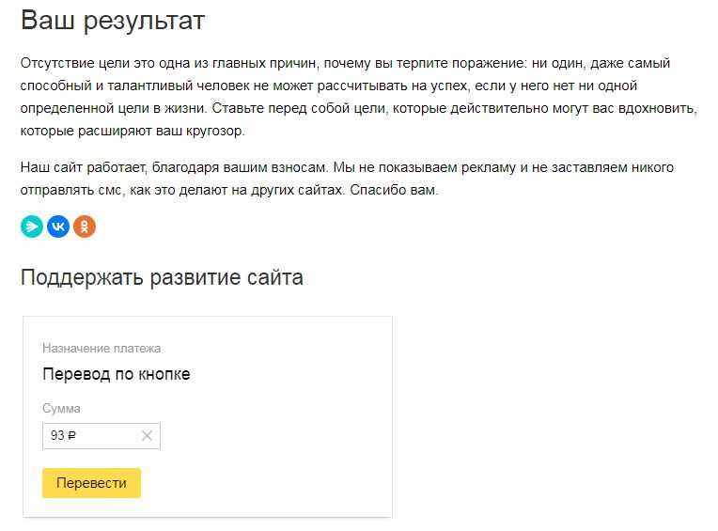Clear the amount with the X icon
718x531 pixels.
point(147,436)
